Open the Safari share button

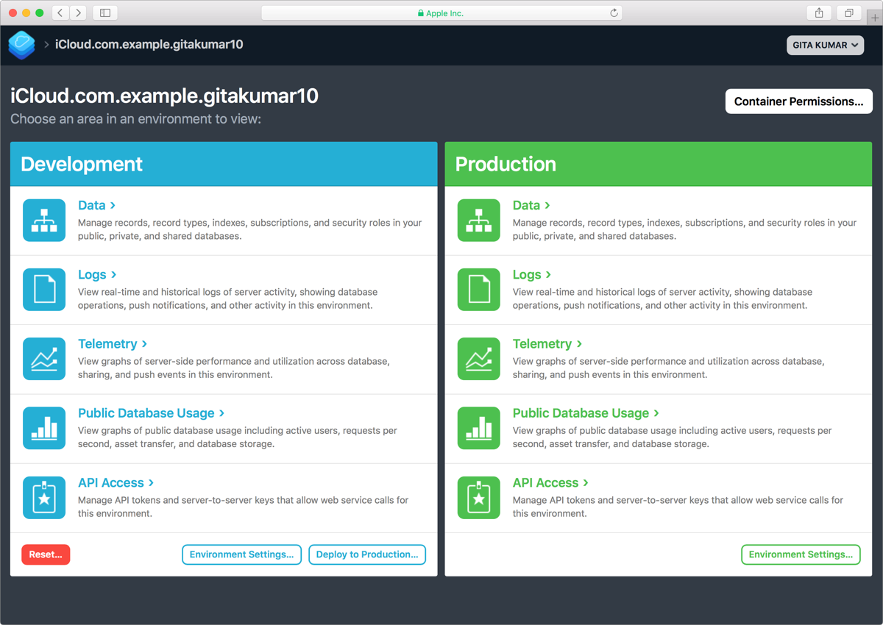pos(819,12)
